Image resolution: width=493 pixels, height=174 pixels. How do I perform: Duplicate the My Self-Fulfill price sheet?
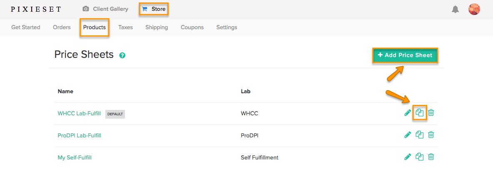click(x=419, y=157)
